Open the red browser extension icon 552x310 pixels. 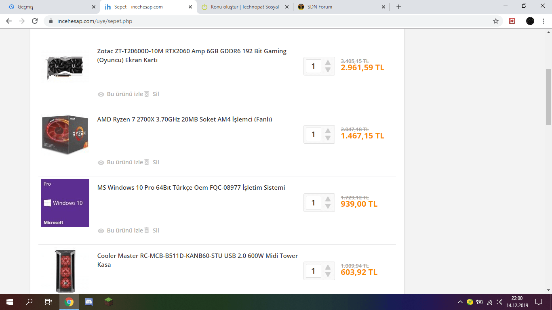click(512, 21)
